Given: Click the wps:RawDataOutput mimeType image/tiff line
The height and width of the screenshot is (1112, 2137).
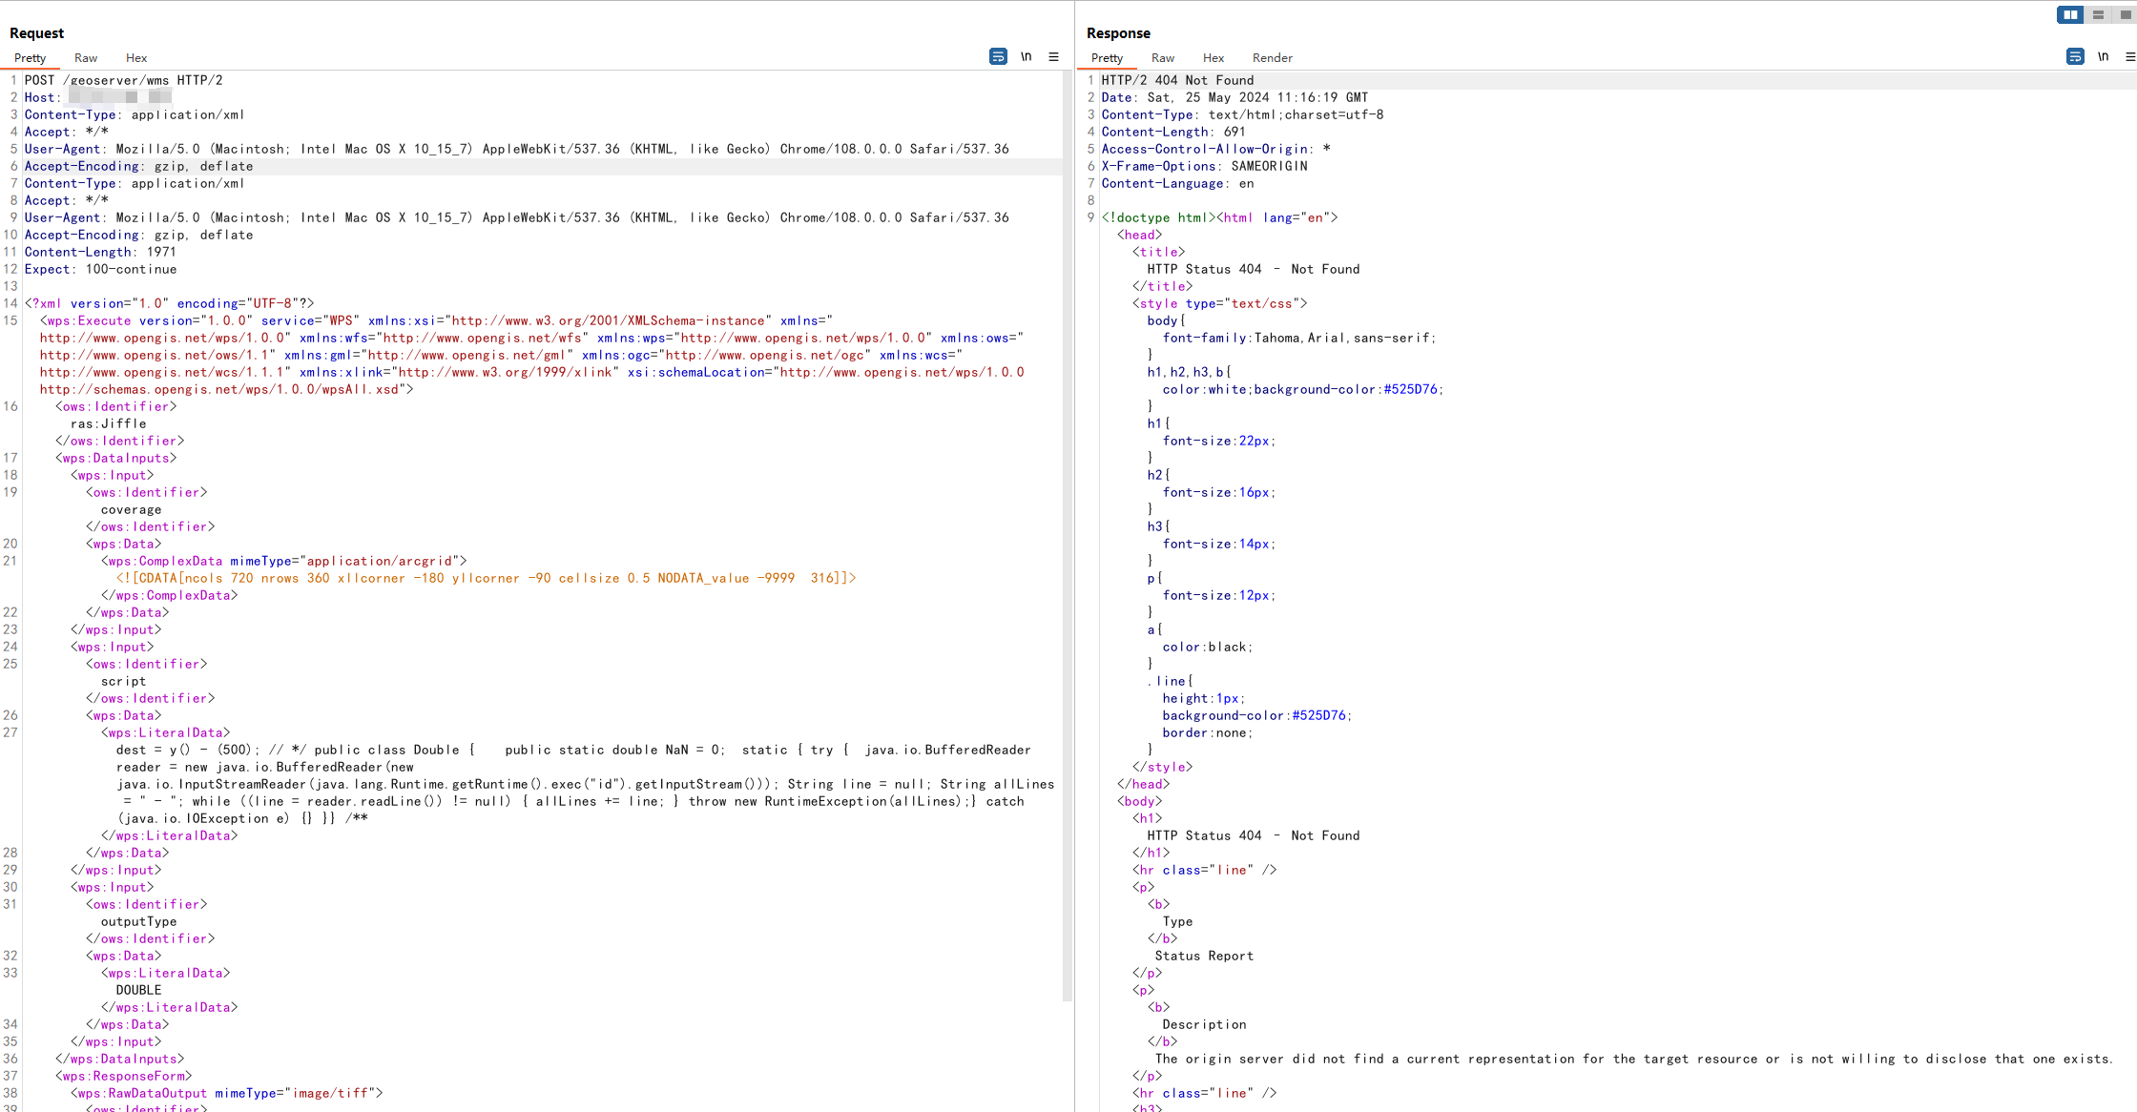Looking at the screenshot, I should tap(227, 1093).
